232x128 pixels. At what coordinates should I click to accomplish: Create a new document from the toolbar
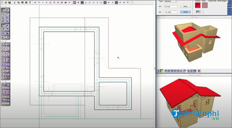(2, 2)
